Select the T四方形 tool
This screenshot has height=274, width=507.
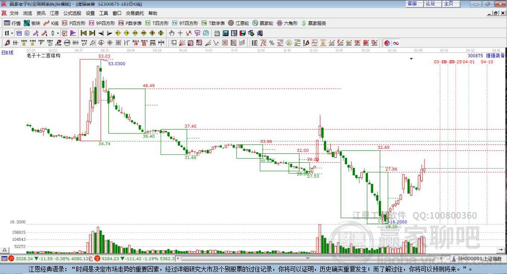tap(157, 23)
